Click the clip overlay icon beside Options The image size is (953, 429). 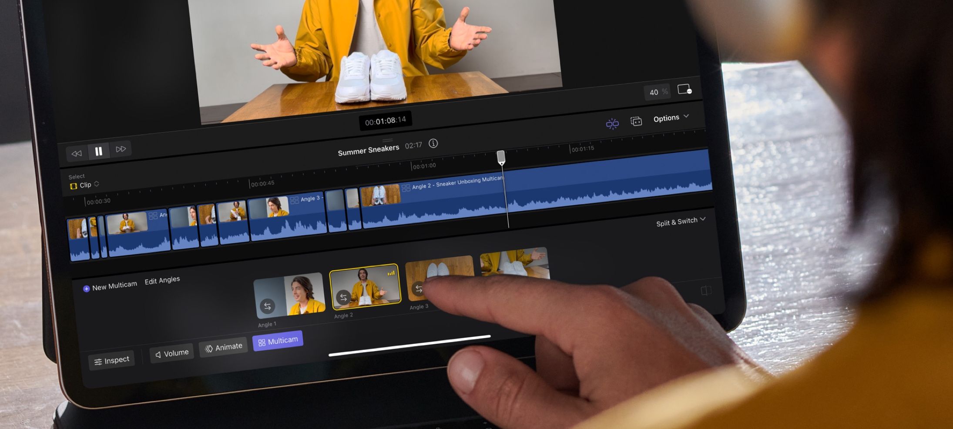coord(636,121)
